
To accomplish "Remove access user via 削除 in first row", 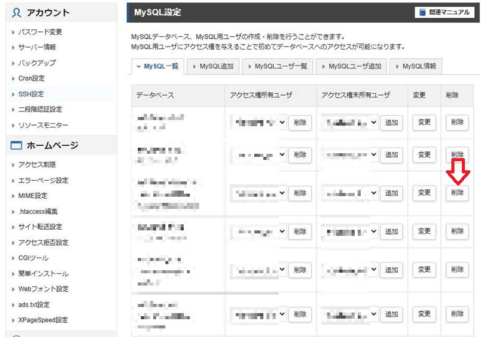I will point(300,123).
